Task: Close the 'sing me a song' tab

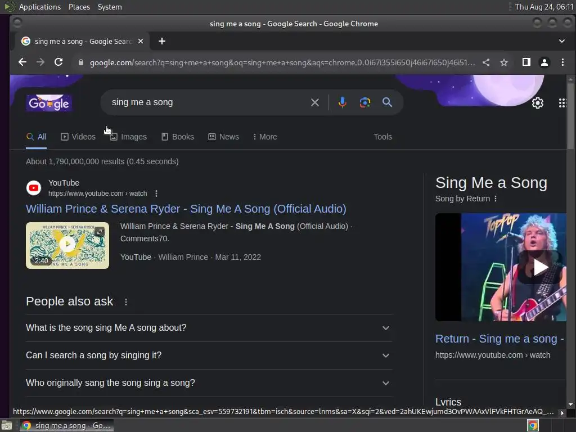Action: pos(140,41)
